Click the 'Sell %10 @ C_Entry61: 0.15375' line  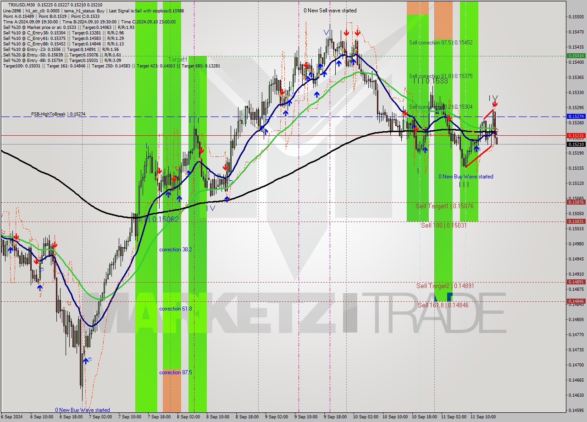pyautogui.click(x=63, y=39)
